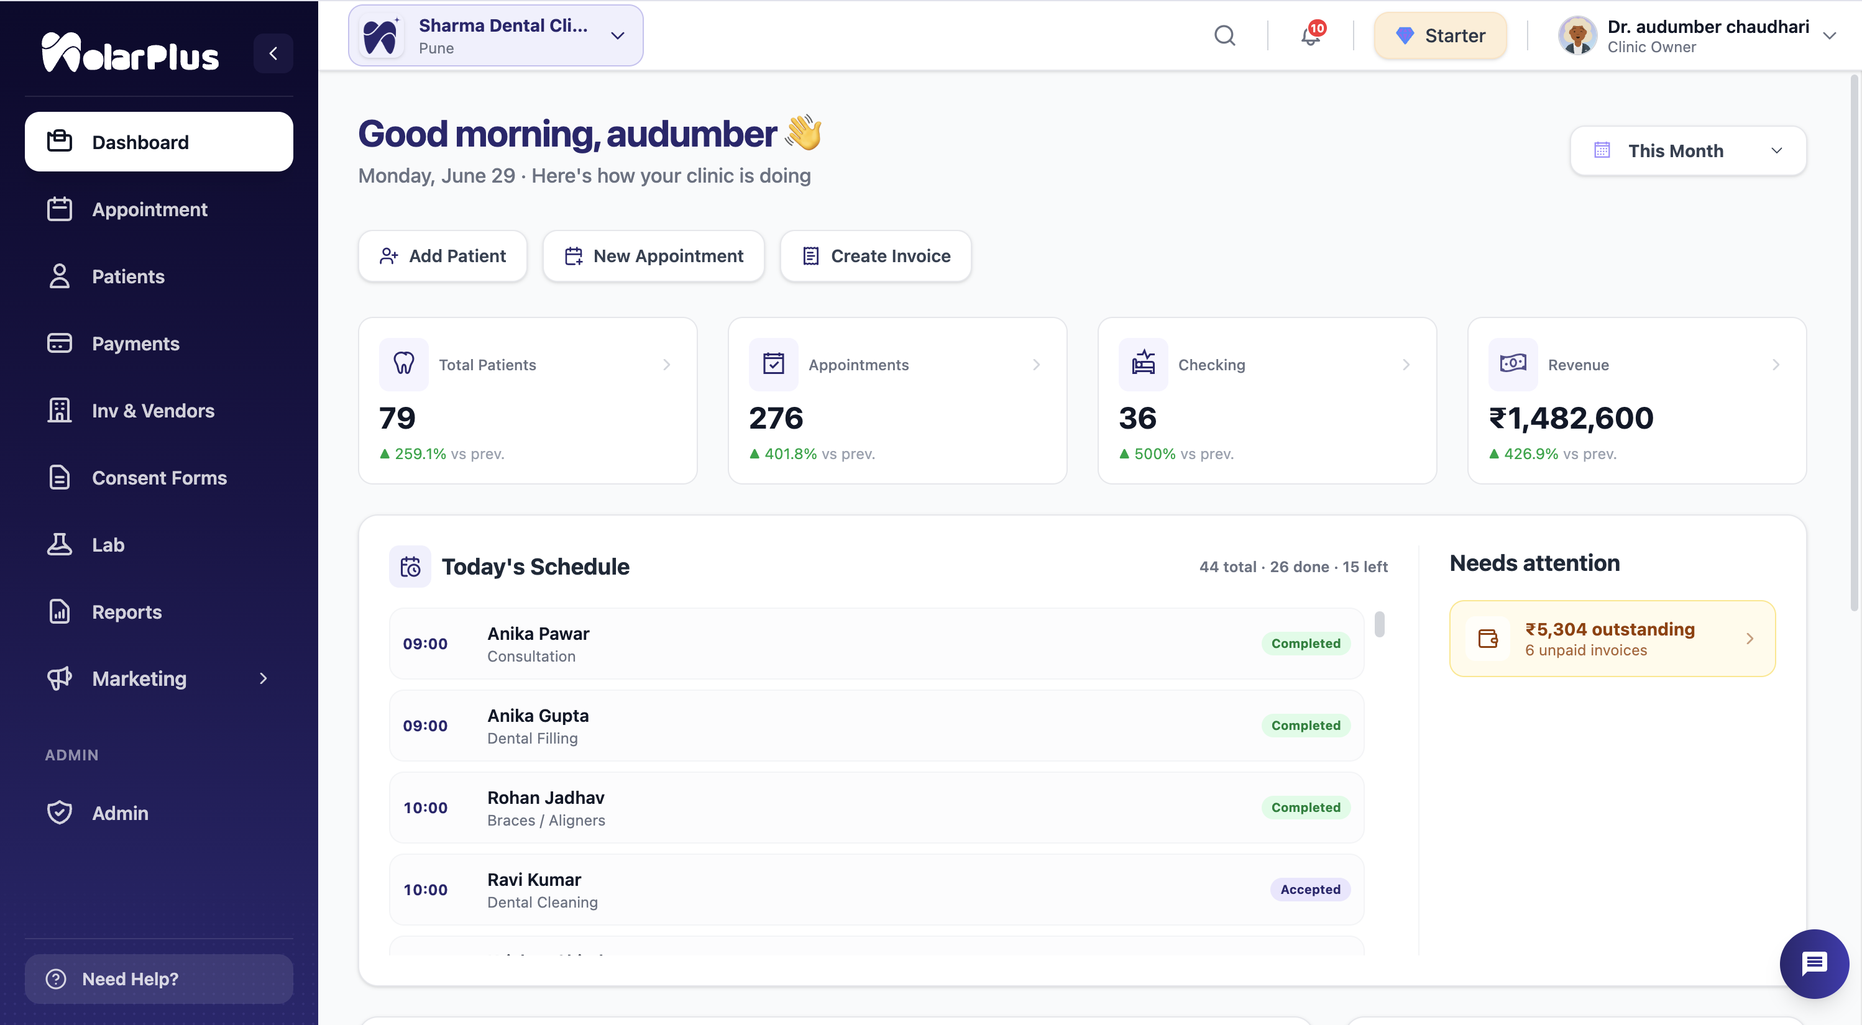Screen dimensions: 1862x1025
Task: Click the Lab flask icon
Action: [x=59, y=545]
